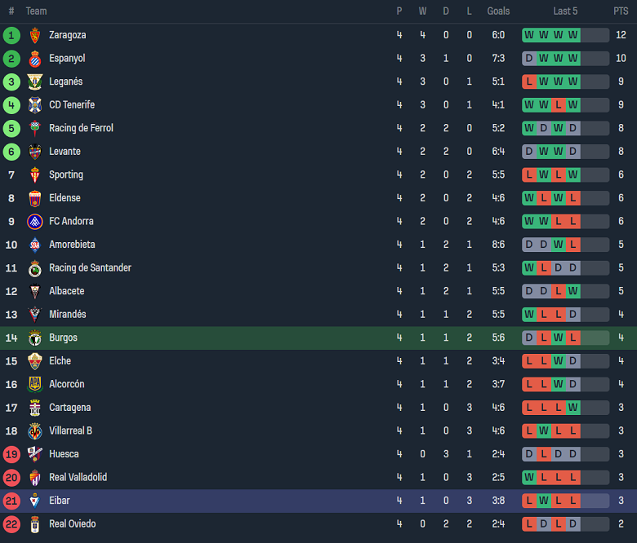This screenshot has height=543, width=637.
Task: Sort table by PTS column header
Action: (x=621, y=11)
